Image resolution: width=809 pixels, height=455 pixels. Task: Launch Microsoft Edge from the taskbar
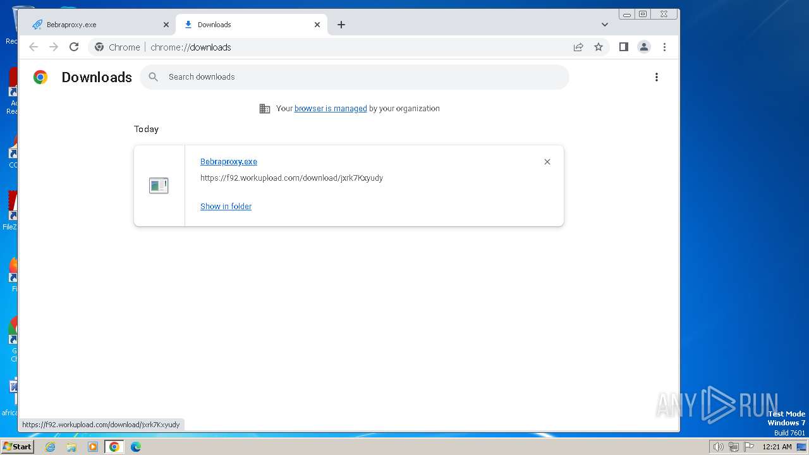[x=136, y=447]
